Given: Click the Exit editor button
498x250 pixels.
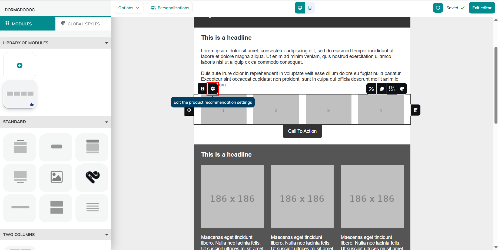Looking at the screenshot, I should pyautogui.click(x=482, y=8).
